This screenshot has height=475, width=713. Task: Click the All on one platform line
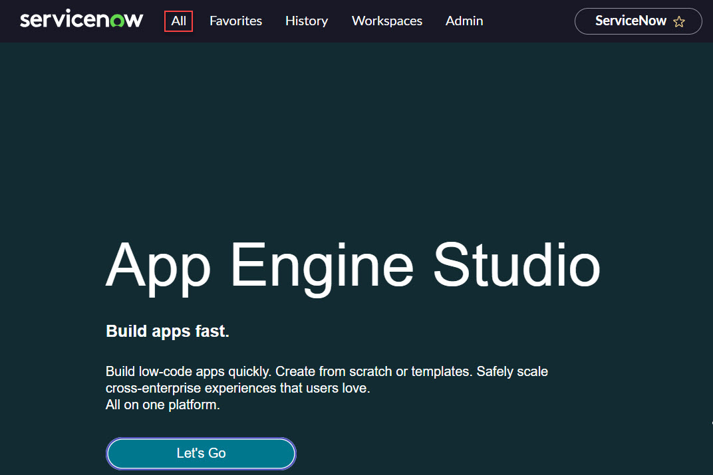point(163,405)
